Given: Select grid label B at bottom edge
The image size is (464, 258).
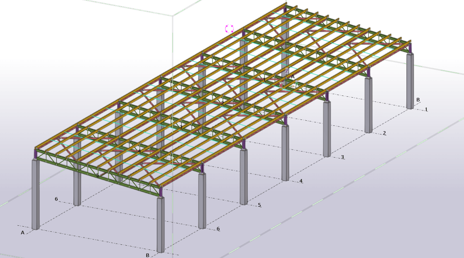Looking at the screenshot, I should [x=148, y=255].
